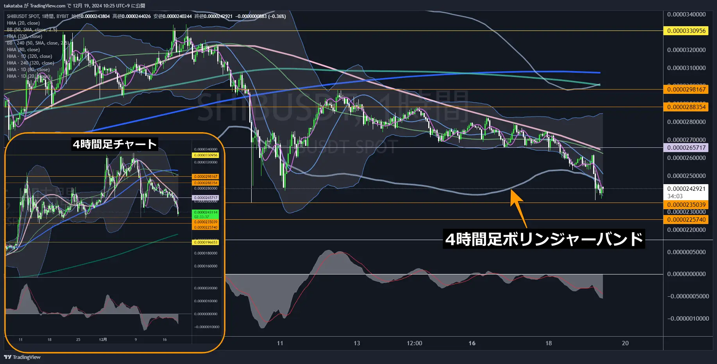Click current price label 0.0000242921
The image size is (717, 364).
click(686, 188)
